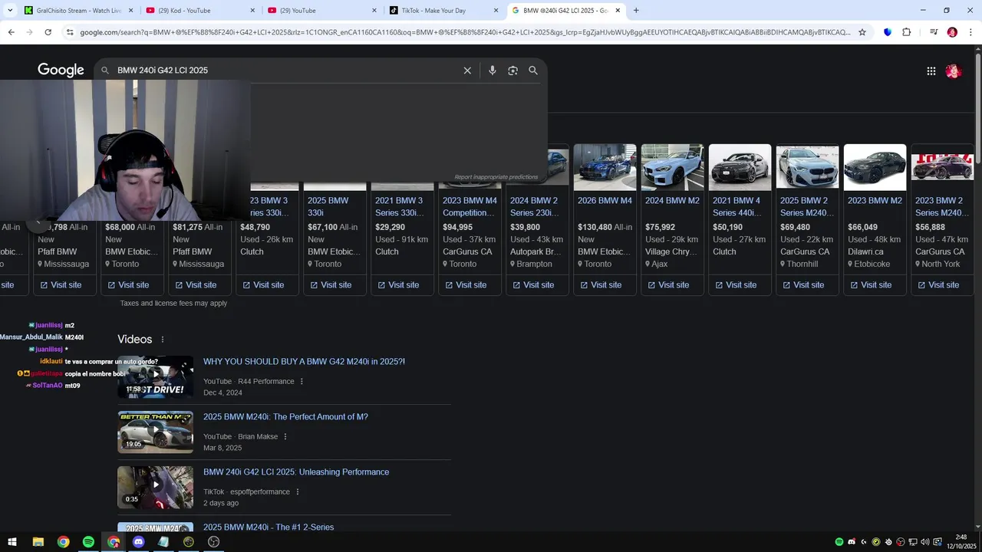
Task: Open a new browser tab
Action: [x=636, y=11]
